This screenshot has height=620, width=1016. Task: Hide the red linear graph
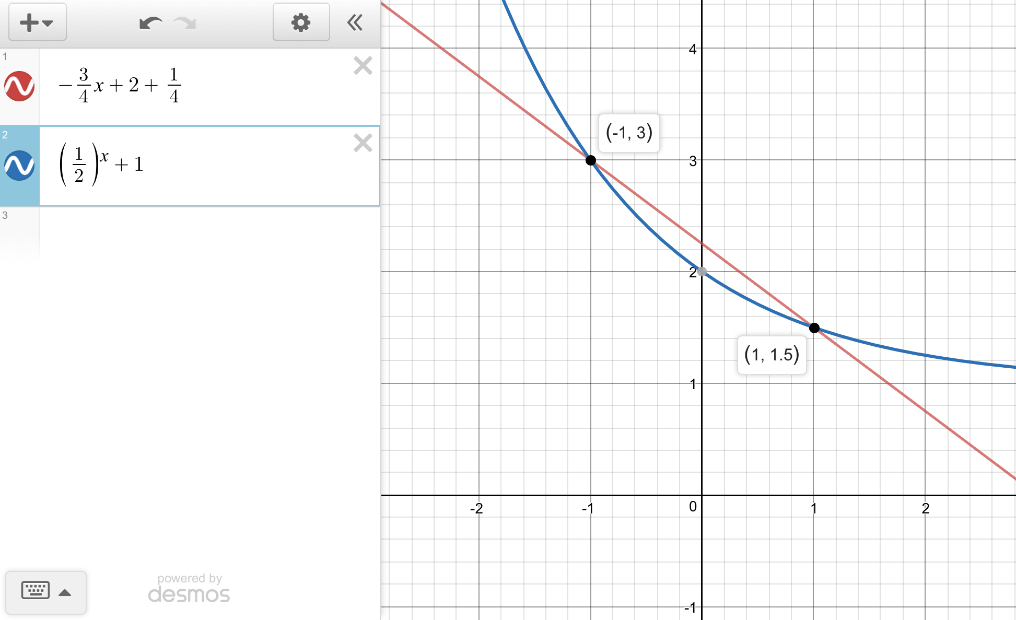(x=19, y=86)
